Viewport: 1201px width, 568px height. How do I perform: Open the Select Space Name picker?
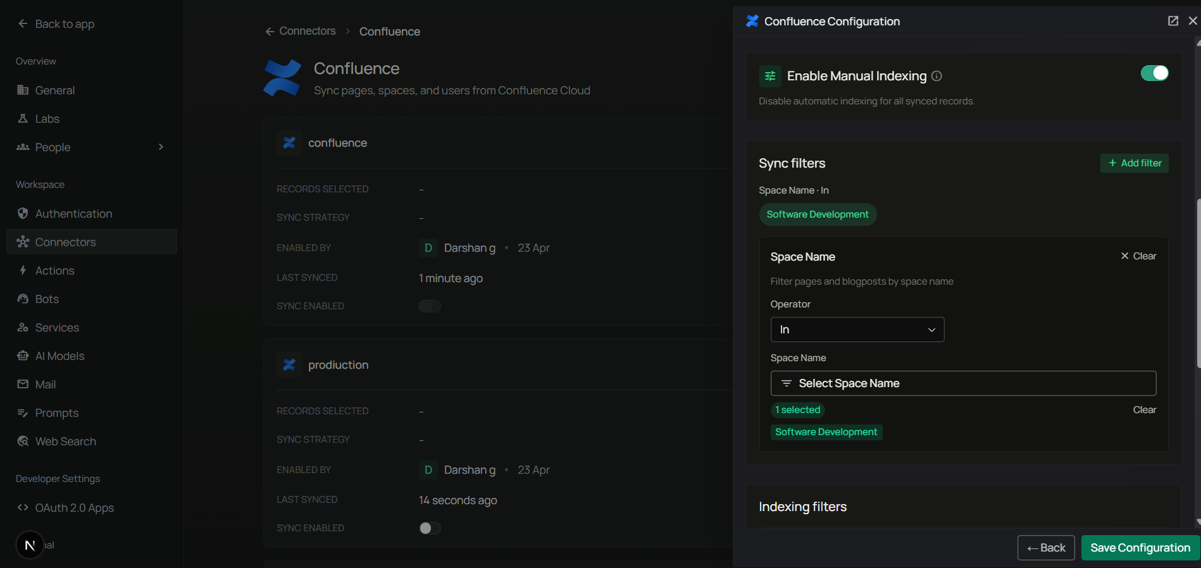click(963, 383)
